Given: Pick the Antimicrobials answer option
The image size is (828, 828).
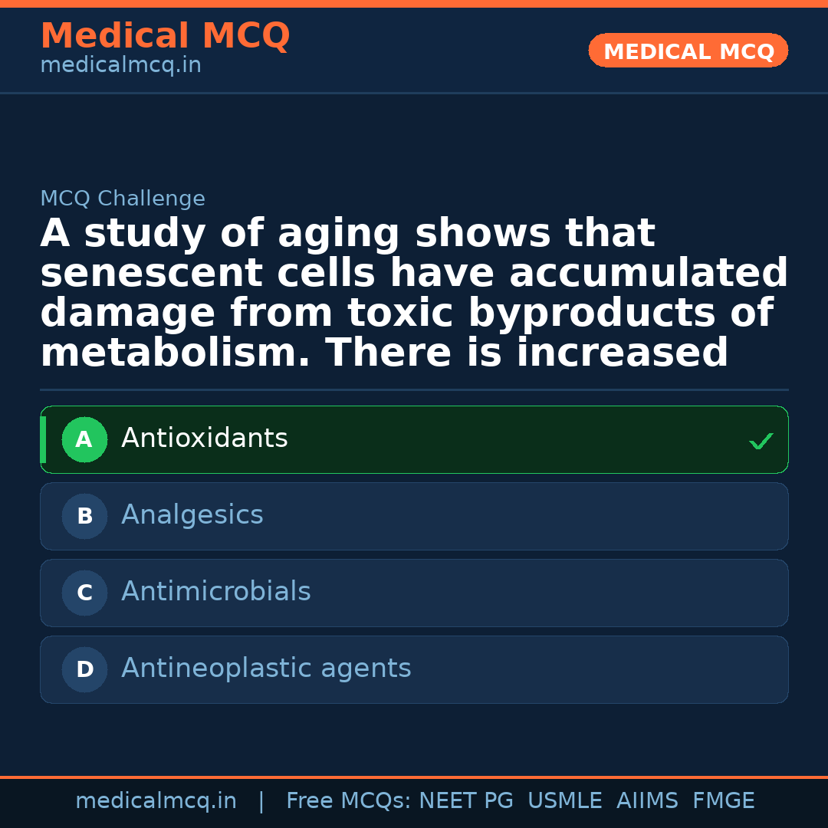Looking at the screenshot, I should (x=216, y=592).
